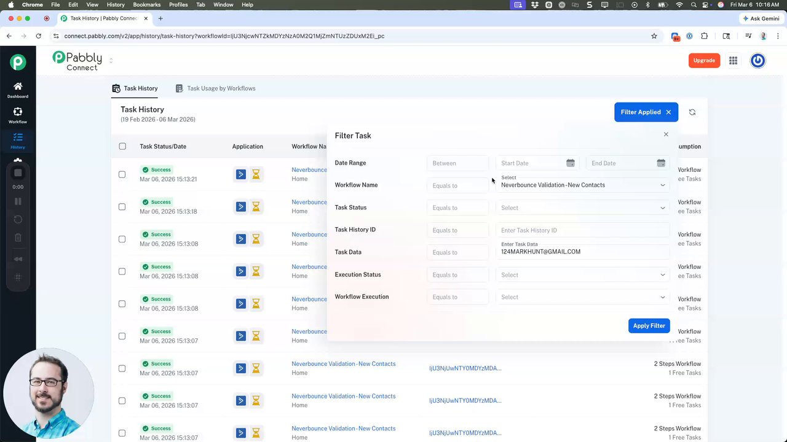Open Spotlight search in the menu bar
The height and width of the screenshot is (442, 787).
coord(694,5)
